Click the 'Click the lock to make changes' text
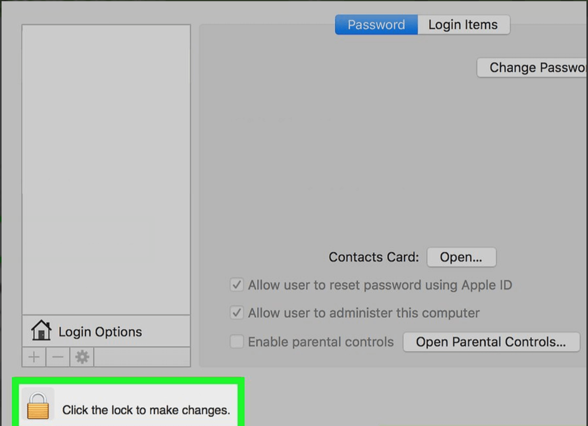The height and width of the screenshot is (426, 588). pos(146,410)
